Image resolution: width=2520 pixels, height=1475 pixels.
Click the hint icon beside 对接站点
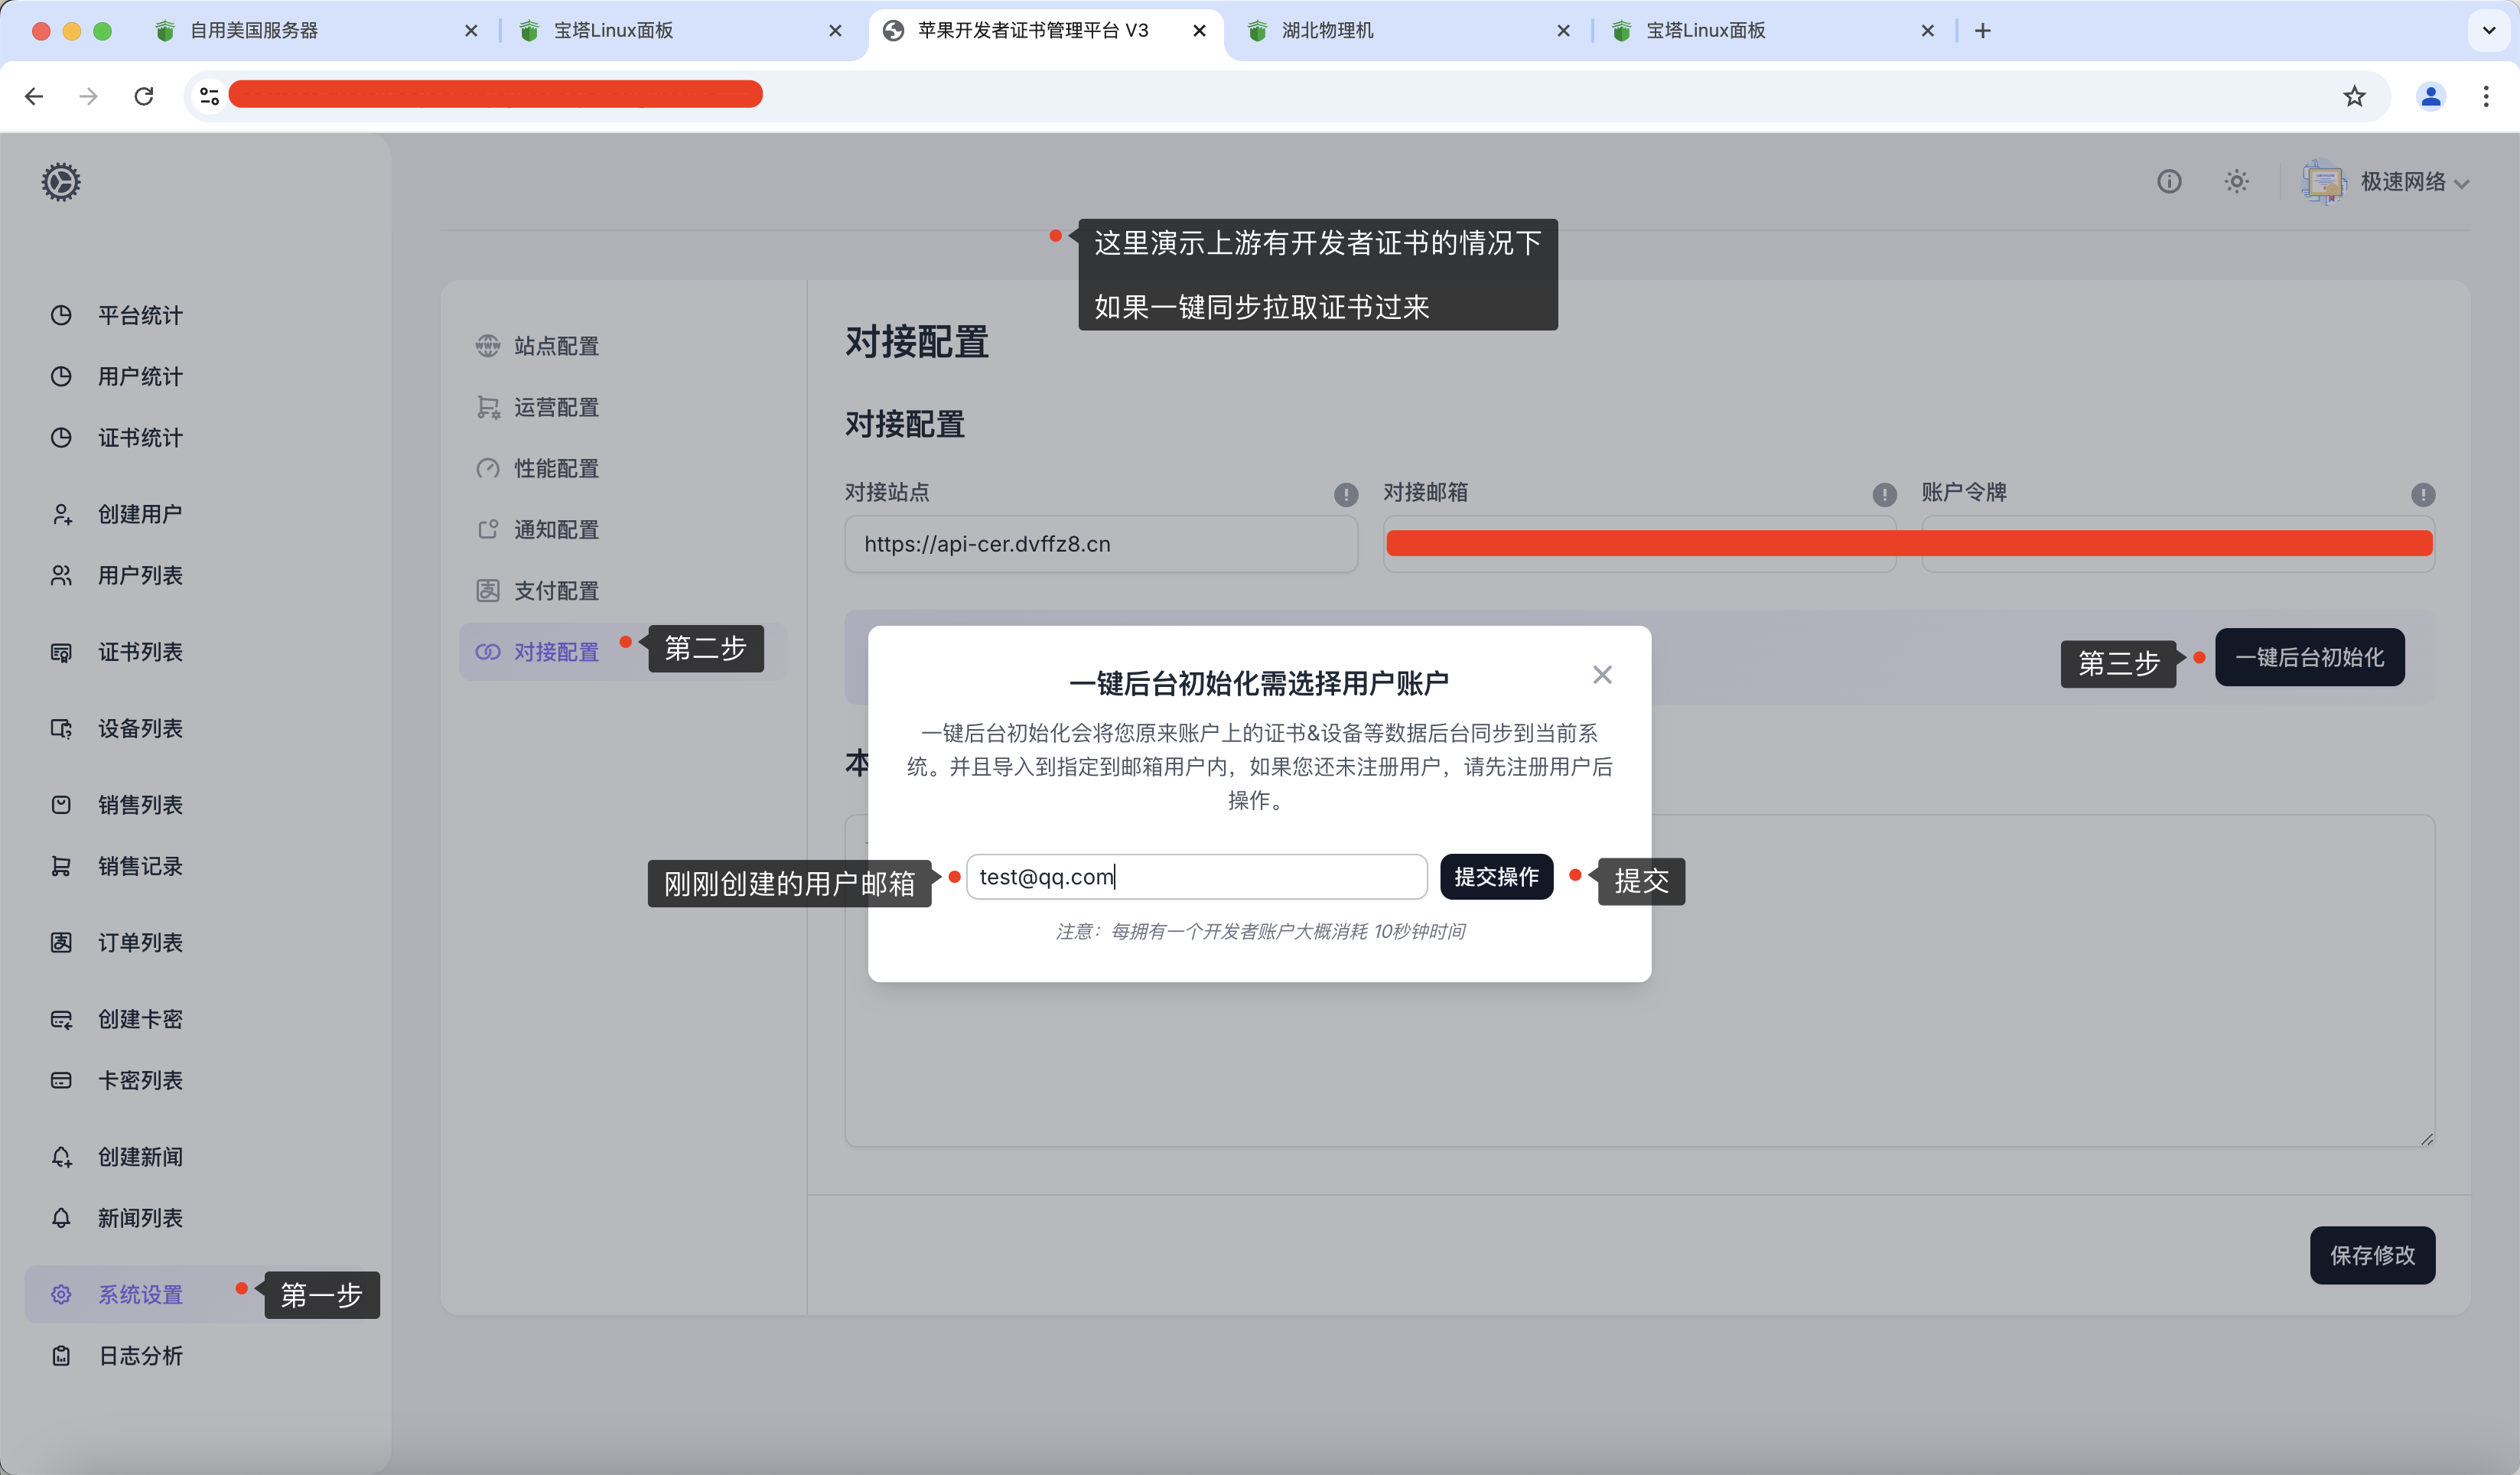(1346, 494)
